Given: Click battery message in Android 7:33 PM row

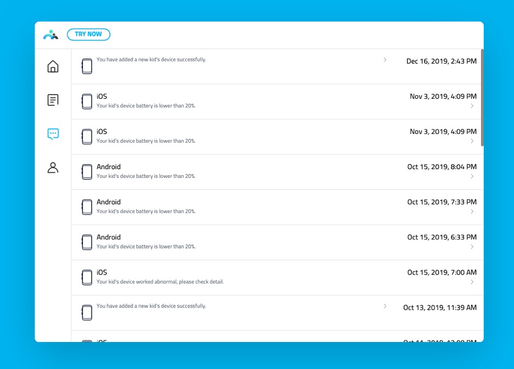Looking at the screenshot, I should click(x=146, y=211).
